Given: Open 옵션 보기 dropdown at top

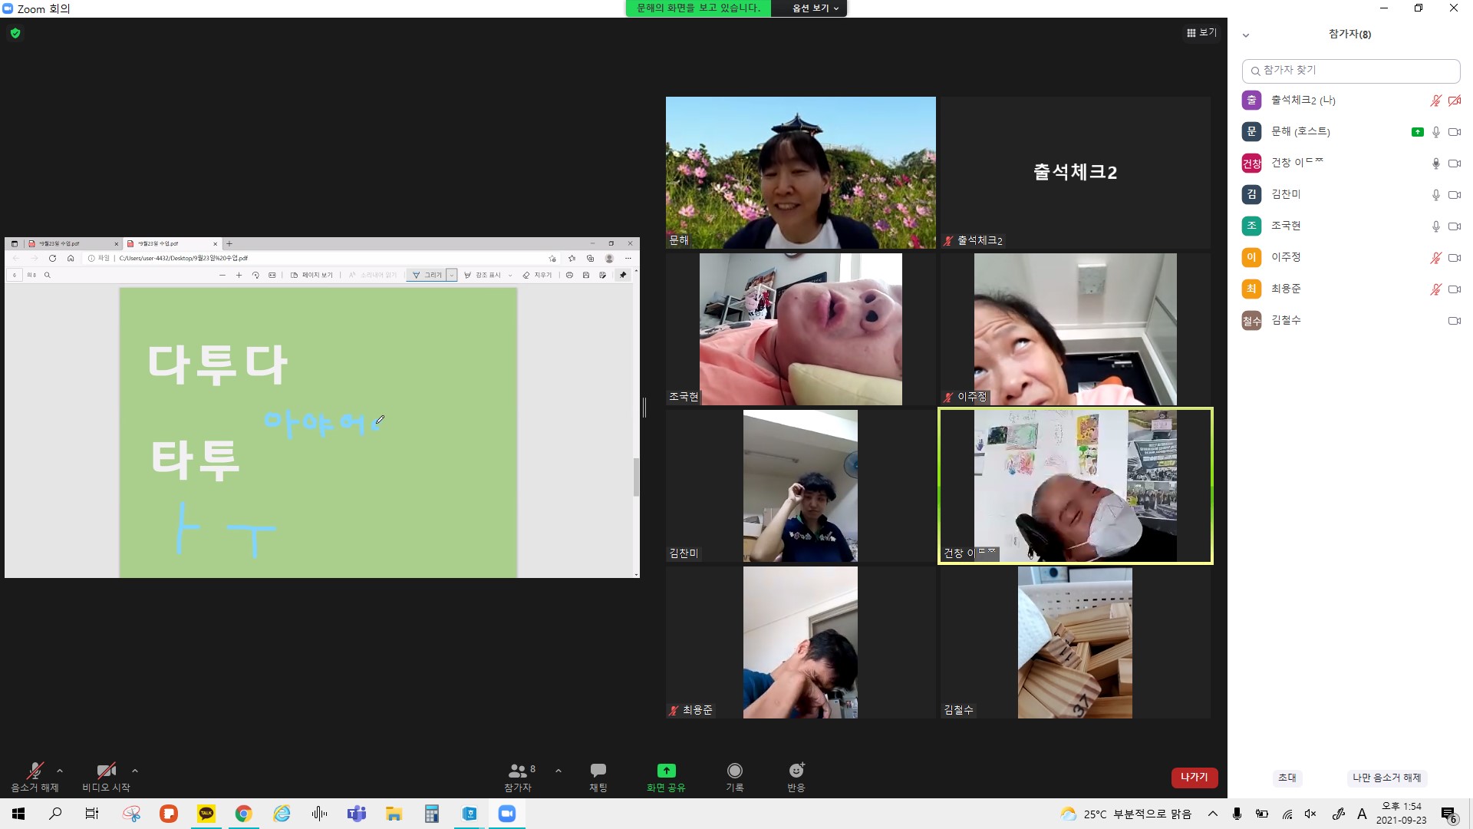Looking at the screenshot, I should click(814, 8).
